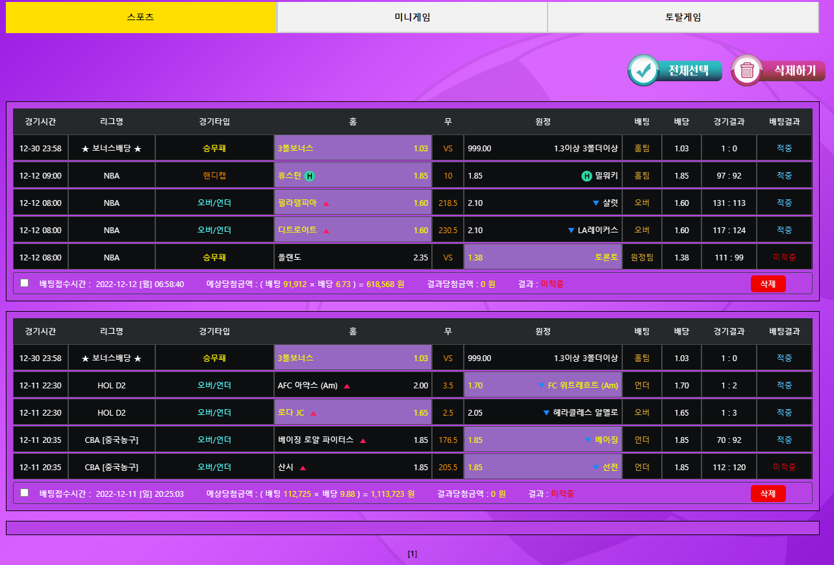Click red up arrow next to 로다 JC
The image size is (834, 565).
tap(313, 413)
